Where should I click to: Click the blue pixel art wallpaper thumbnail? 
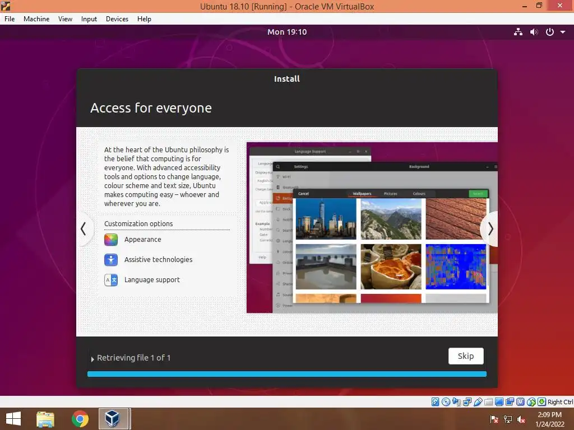456,267
